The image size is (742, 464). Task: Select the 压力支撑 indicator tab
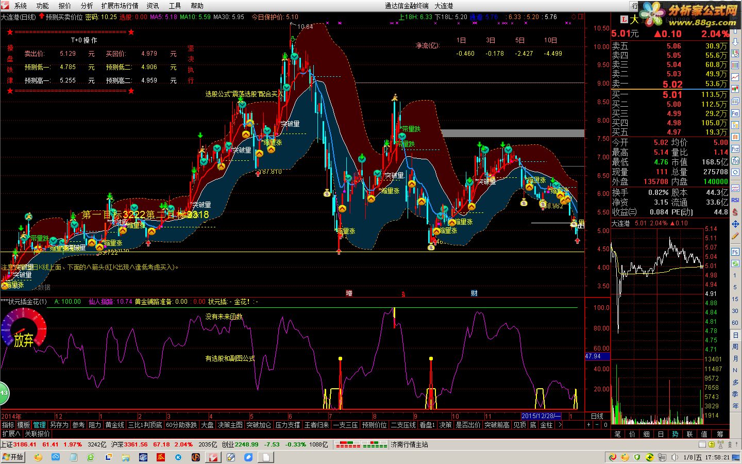pyautogui.click(x=288, y=425)
